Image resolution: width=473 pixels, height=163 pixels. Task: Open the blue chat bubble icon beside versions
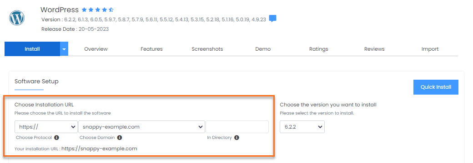(273, 19)
